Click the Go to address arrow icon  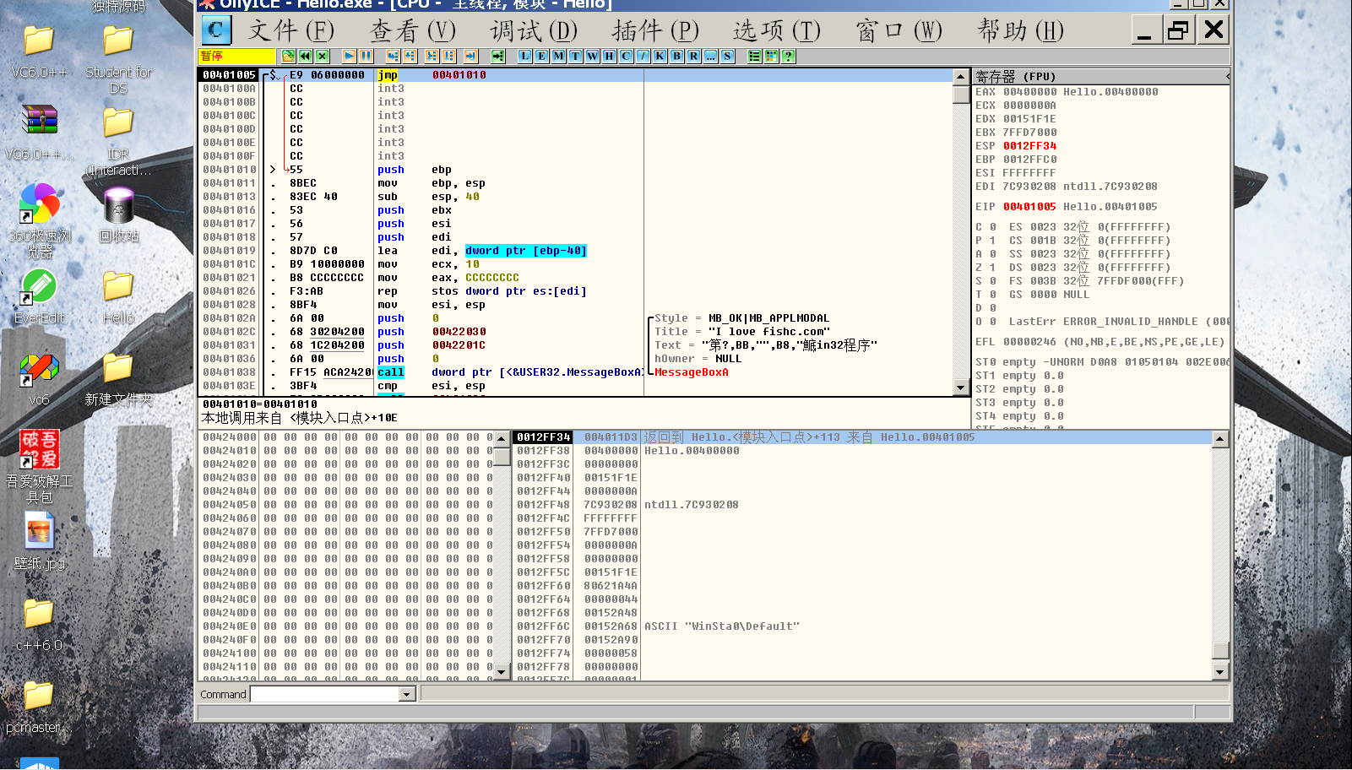point(498,57)
